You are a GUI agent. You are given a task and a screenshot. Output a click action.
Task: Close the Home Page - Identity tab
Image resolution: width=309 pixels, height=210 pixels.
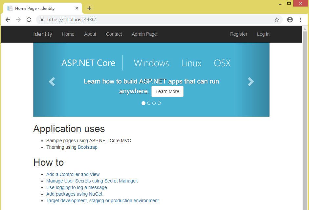(77, 8)
